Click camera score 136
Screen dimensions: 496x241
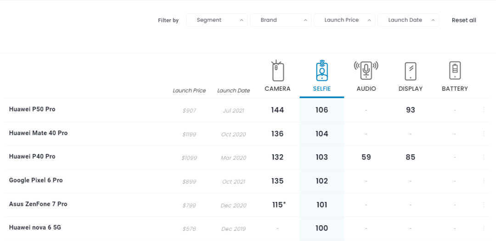[277, 134]
